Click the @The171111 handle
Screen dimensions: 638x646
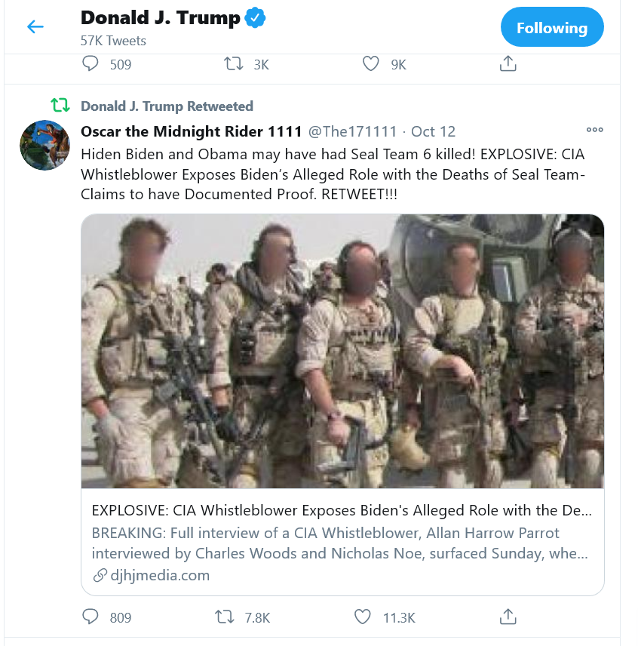pos(352,131)
